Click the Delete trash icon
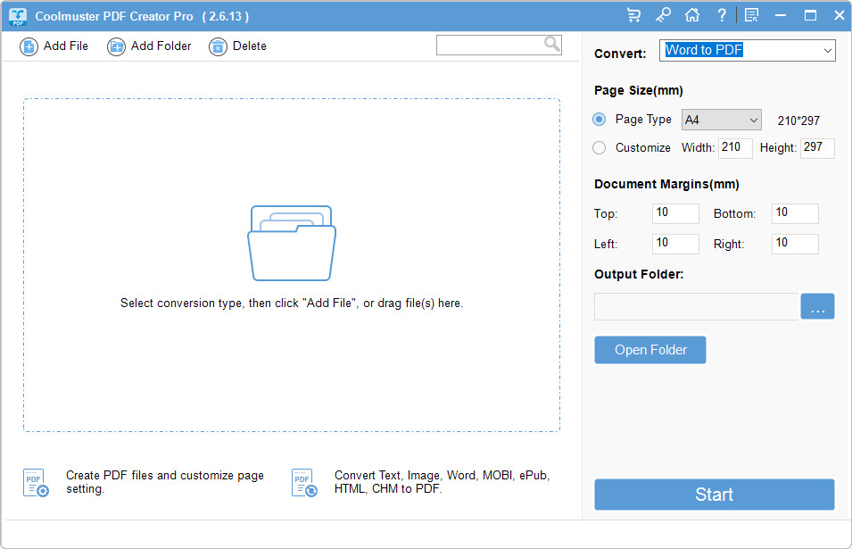 (x=218, y=46)
